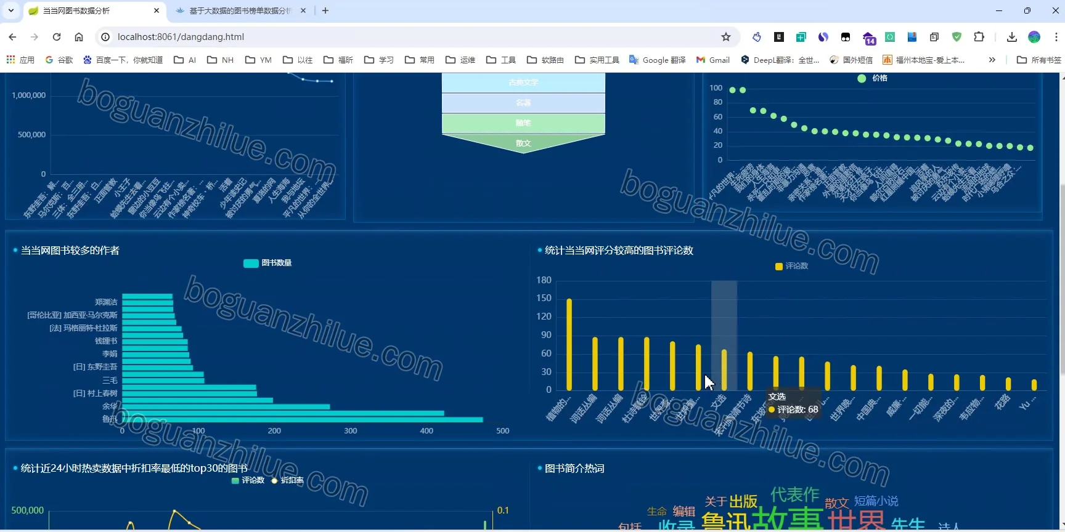Expand the NH bookmarks folder
This screenshot has height=532, width=1065.
[x=221, y=60]
